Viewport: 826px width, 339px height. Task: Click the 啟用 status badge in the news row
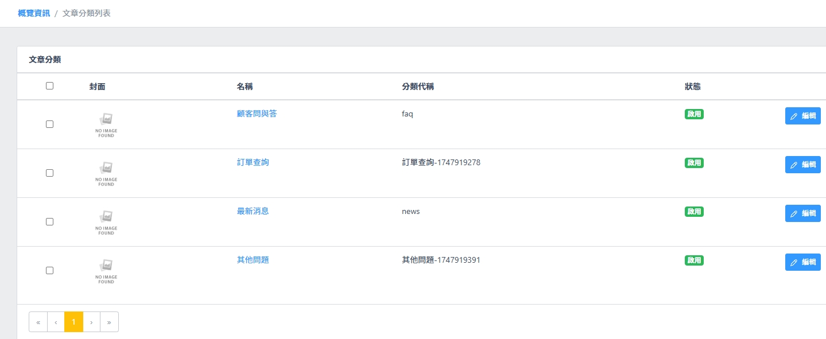[694, 212]
